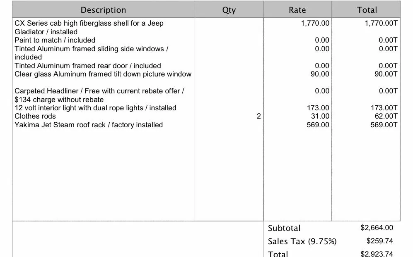The height and width of the screenshot is (257, 413).
Task: Click the Total column header
Action: (x=366, y=10)
